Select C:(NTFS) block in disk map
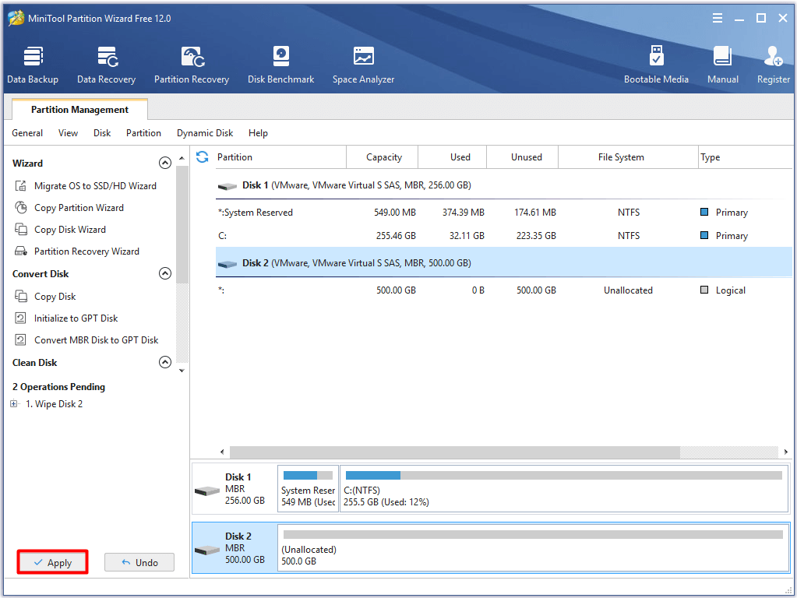 click(564, 489)
